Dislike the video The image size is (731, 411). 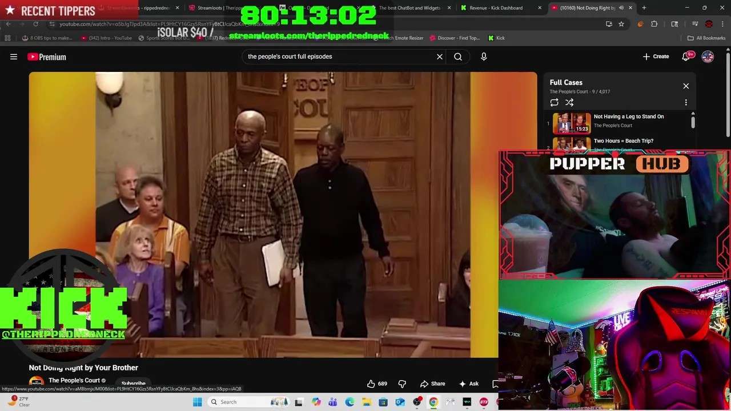pyautogui.click(x=402, y=384)
